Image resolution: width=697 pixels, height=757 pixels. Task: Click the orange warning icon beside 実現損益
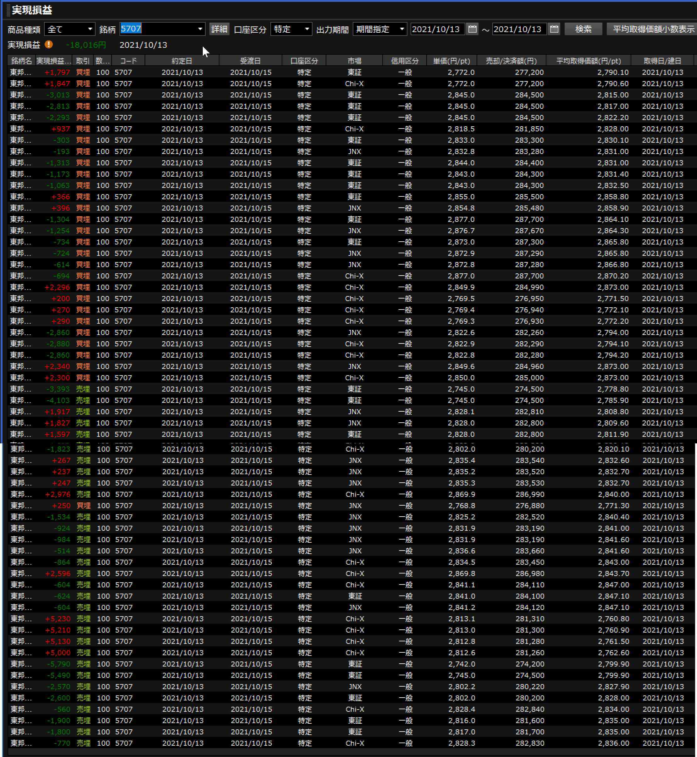[49, 45]
